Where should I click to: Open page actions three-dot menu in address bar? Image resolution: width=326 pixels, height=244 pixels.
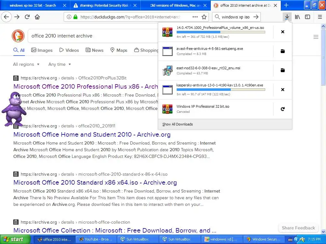tap(195, 17)
